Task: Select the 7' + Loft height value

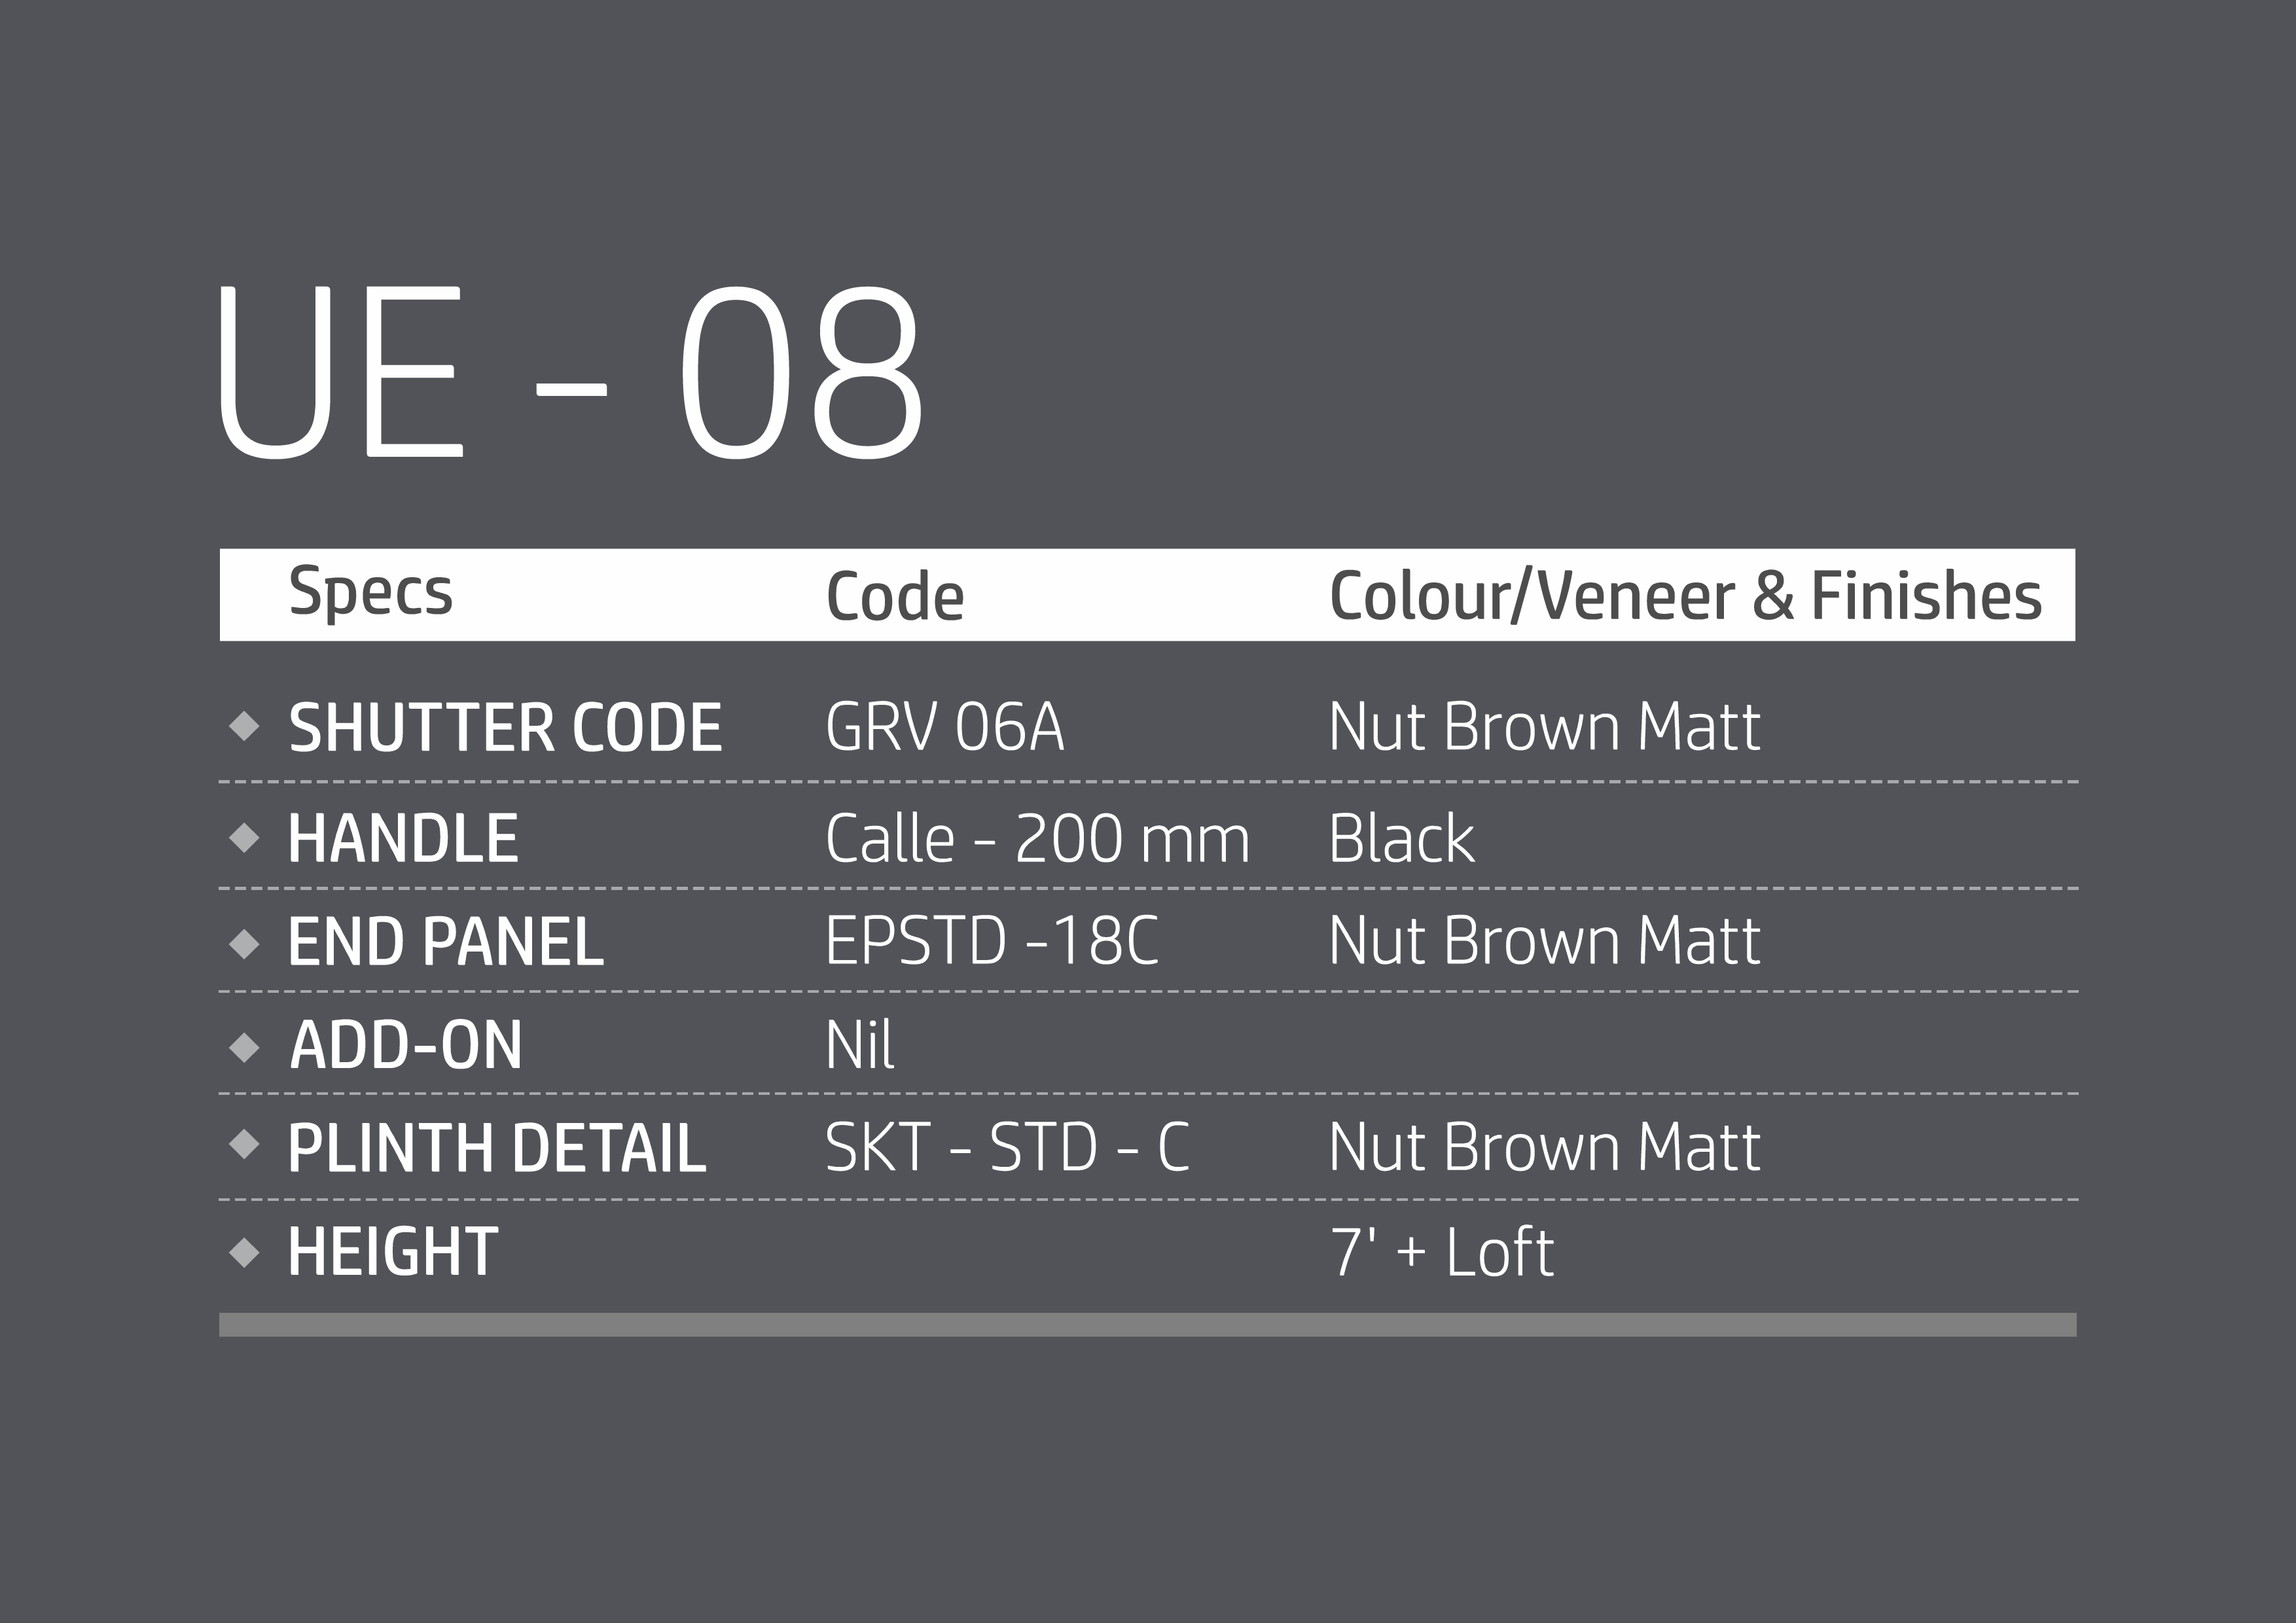Action: 1441,1252
